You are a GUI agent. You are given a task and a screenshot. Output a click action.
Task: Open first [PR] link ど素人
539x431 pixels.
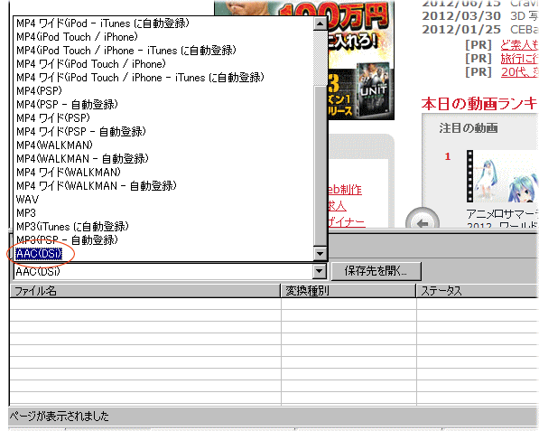(x=519, y=44)
